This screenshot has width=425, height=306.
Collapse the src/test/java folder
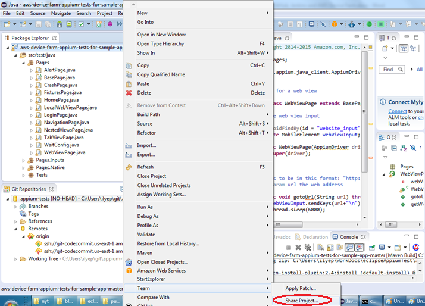pyautogui.click(x=15, y=55)
